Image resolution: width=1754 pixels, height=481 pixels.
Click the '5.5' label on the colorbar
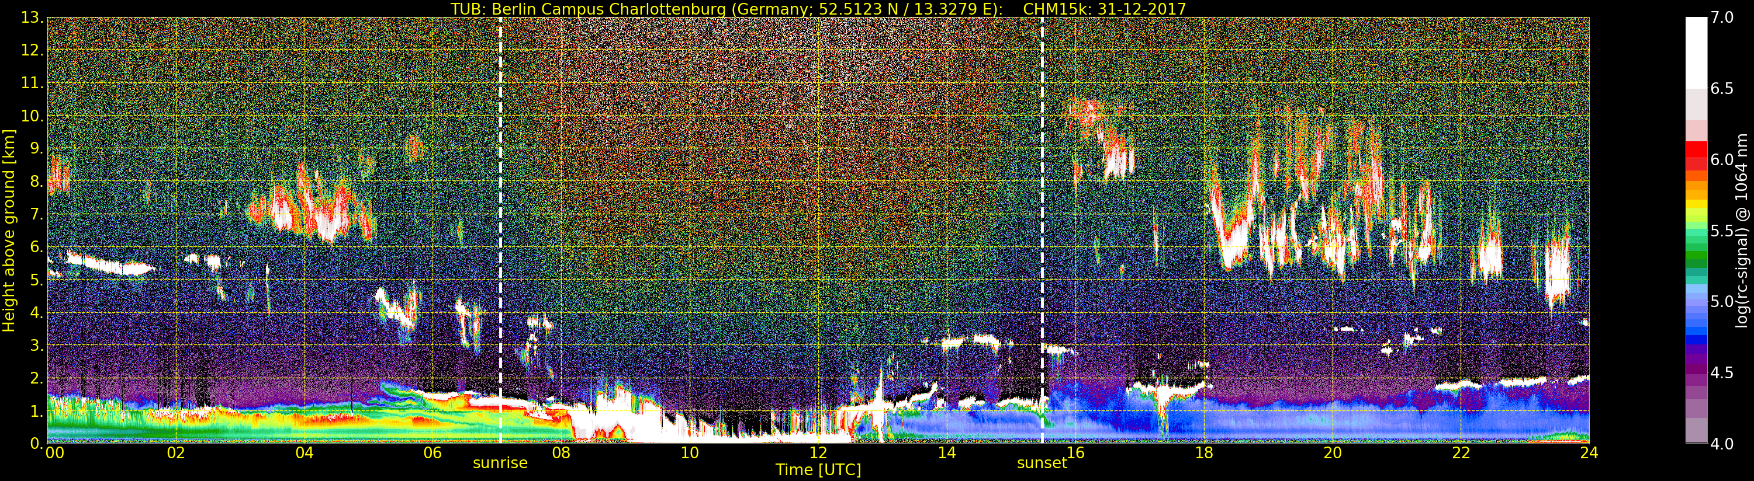coord(1722,231)
